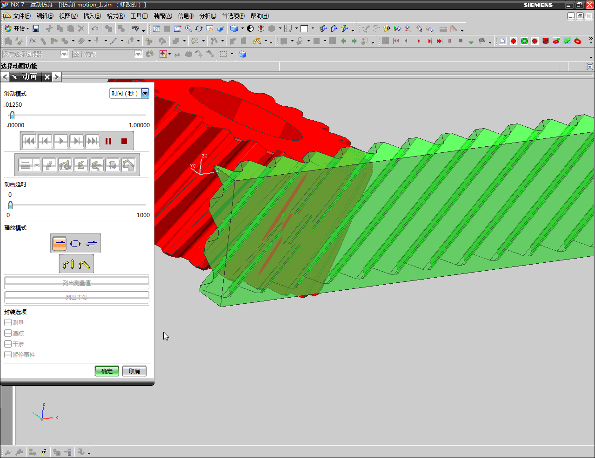Click the assembly position robot arm icon
The width and height of the screenshot is (595, 458).
(x=65, y=165)
